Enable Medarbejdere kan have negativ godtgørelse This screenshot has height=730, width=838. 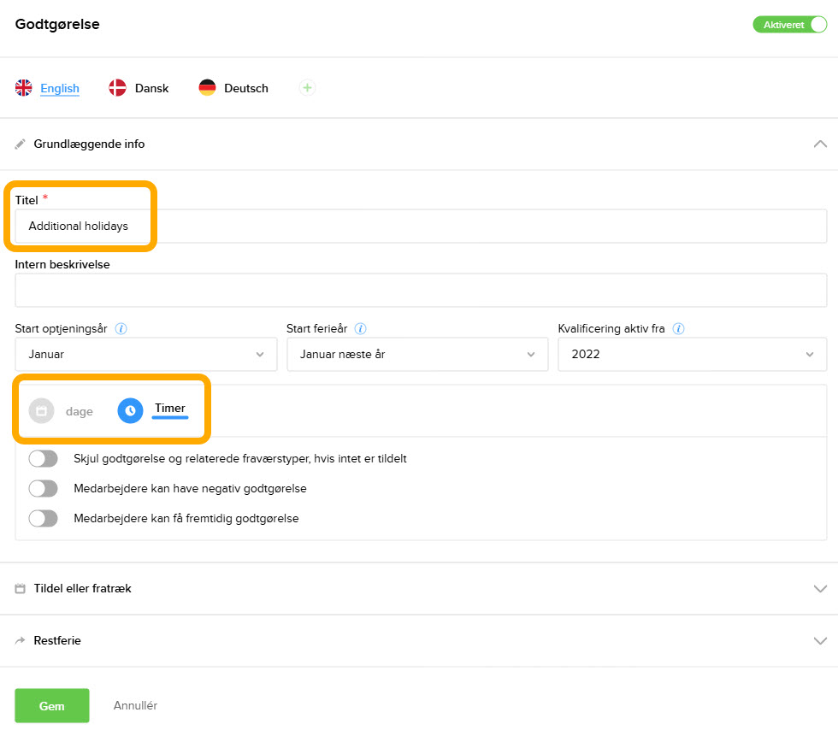click(x=43, y=489)
